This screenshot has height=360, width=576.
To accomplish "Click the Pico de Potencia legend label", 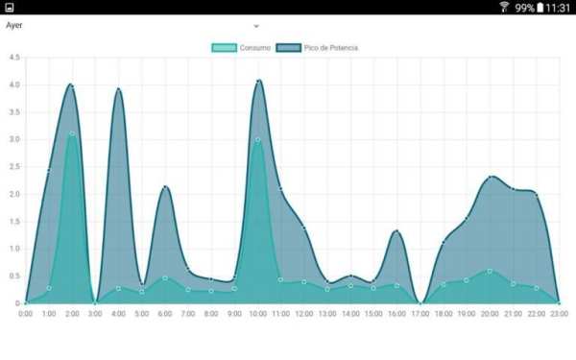I will tap(331, 48).
